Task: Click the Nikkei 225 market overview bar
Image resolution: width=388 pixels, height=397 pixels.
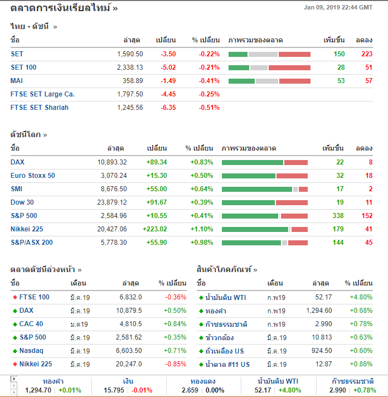Action: [x=265, y=229]
